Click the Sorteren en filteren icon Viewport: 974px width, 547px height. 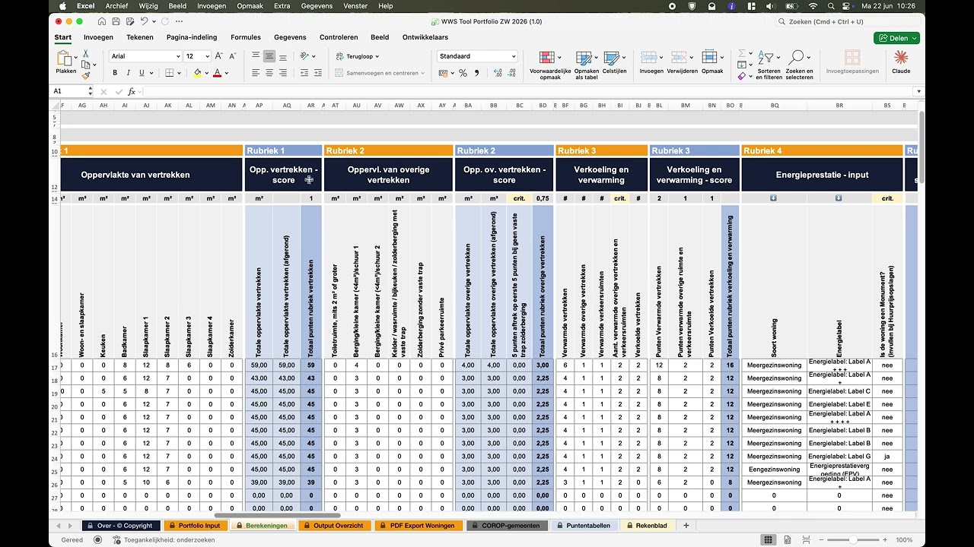coord(766,58)
